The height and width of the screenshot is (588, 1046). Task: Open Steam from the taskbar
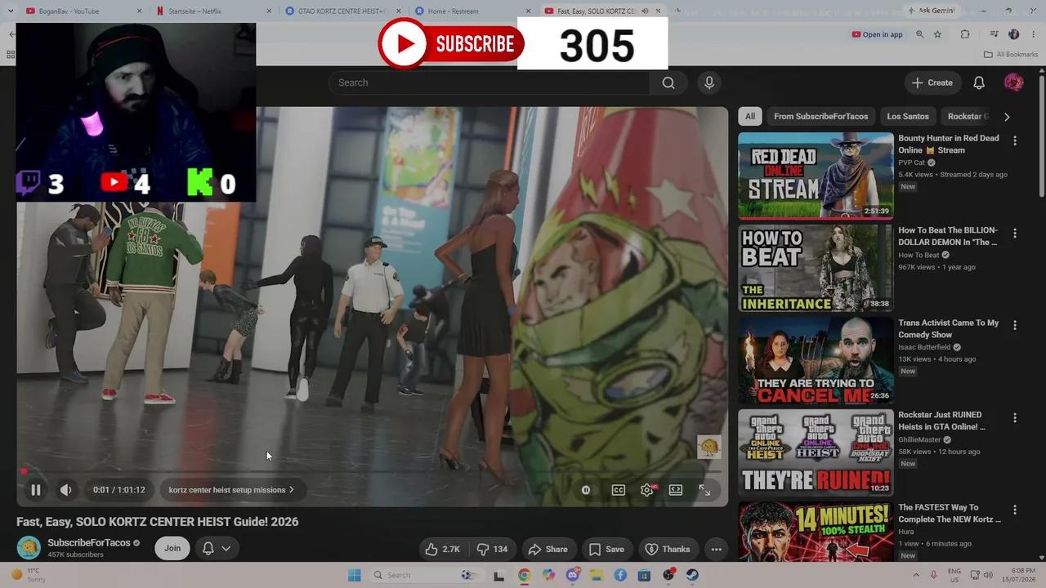[692, 575]
